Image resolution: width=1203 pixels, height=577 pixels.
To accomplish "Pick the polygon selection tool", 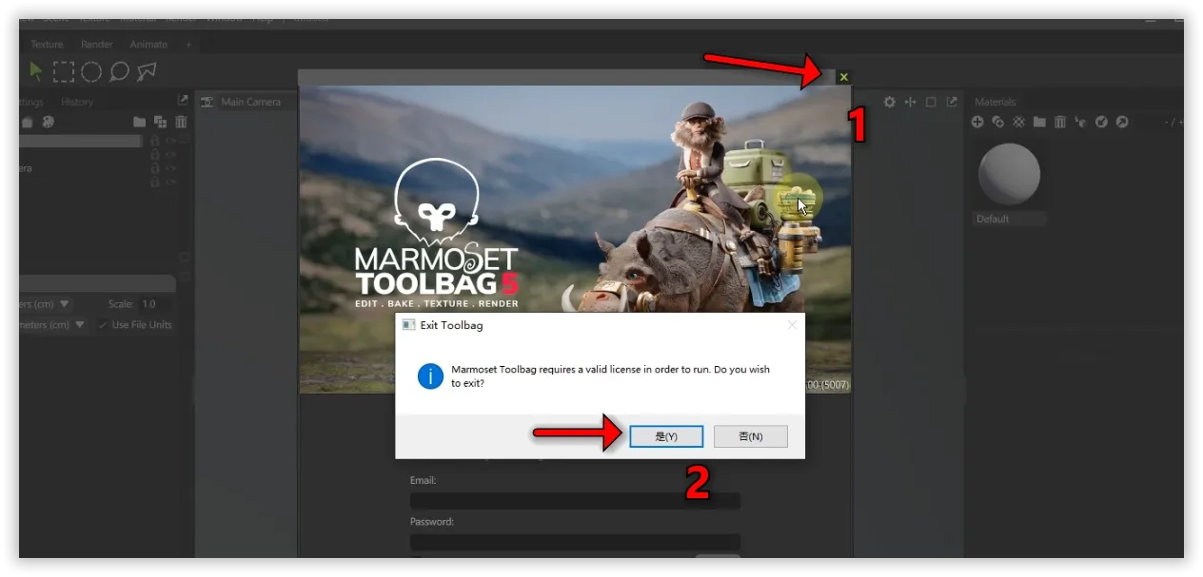I will pos(147,71).
